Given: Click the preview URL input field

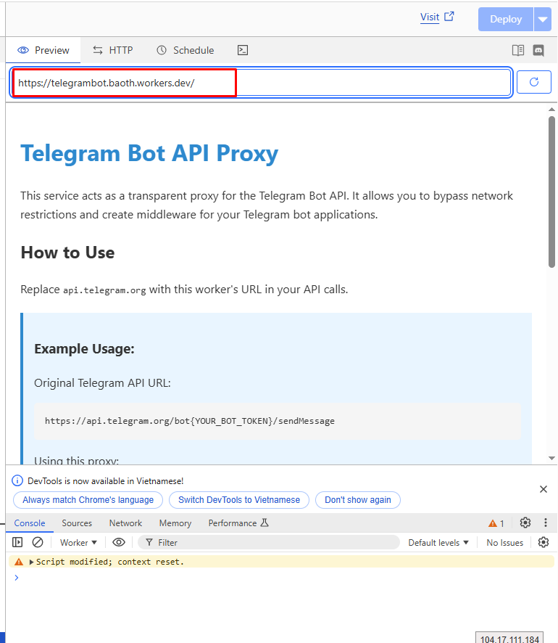Looking at the screenshot, I should pyautogui.click(x=261, y=83).
